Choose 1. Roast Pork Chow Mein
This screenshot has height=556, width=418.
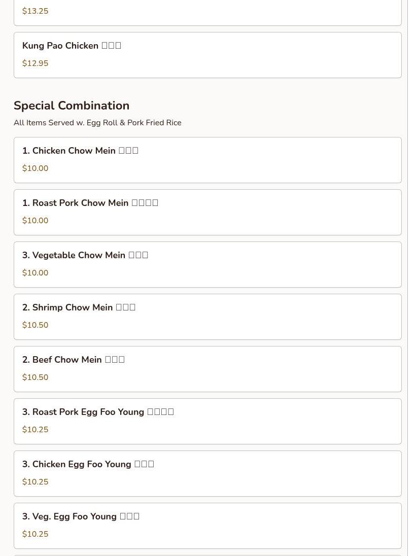pyautogui.click(x=207, y=213)
